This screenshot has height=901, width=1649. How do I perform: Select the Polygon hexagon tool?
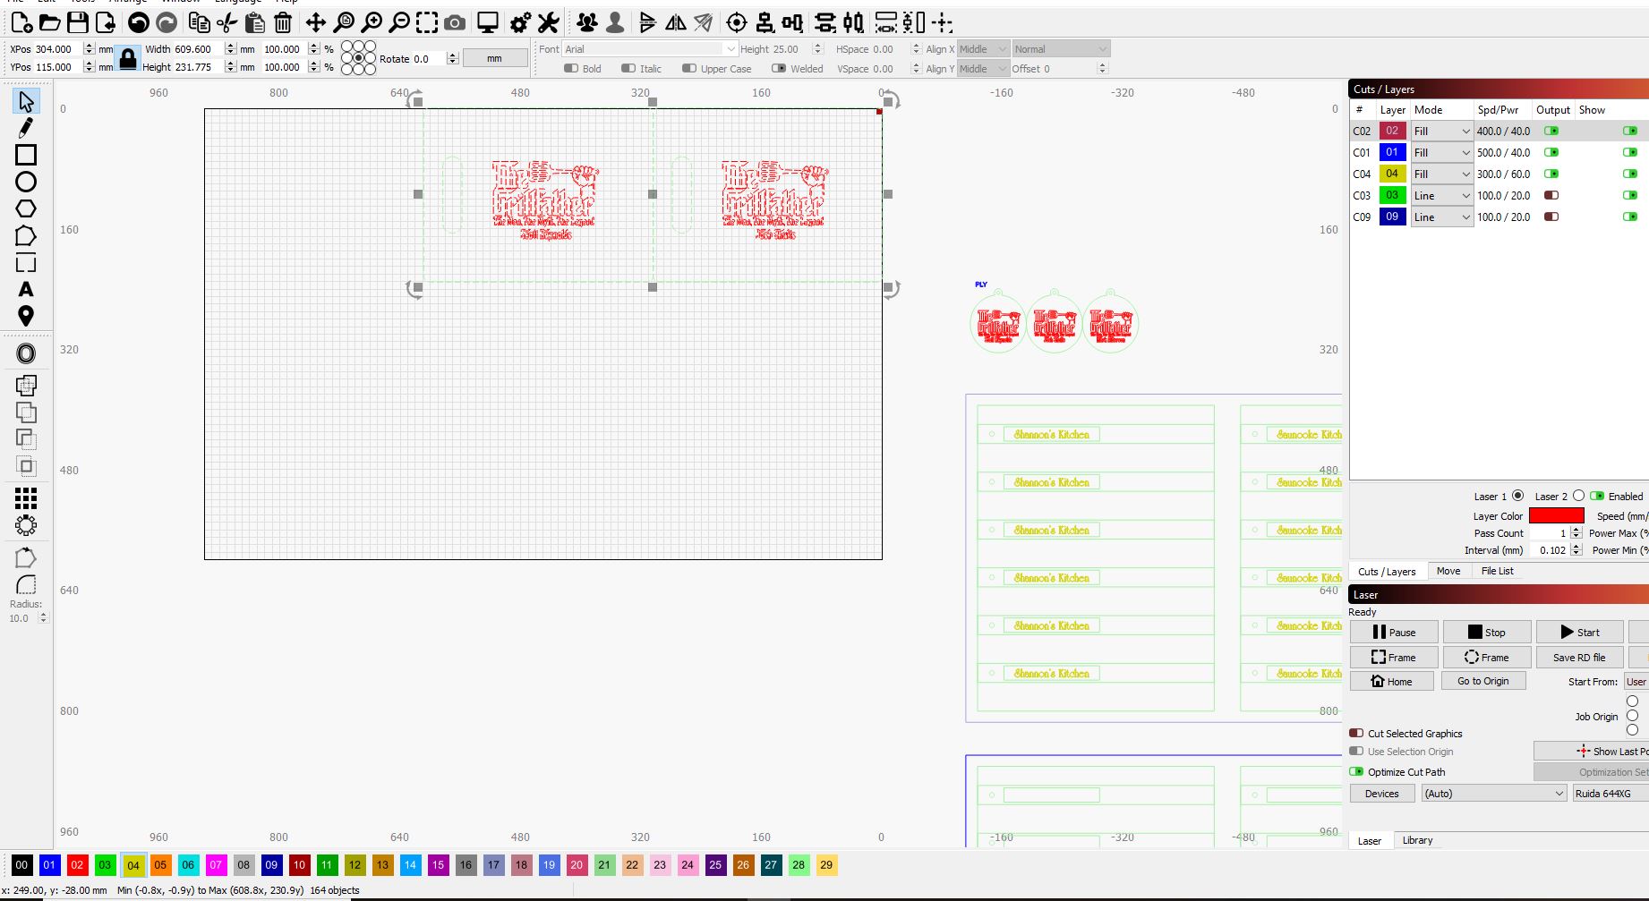(26, 208)
